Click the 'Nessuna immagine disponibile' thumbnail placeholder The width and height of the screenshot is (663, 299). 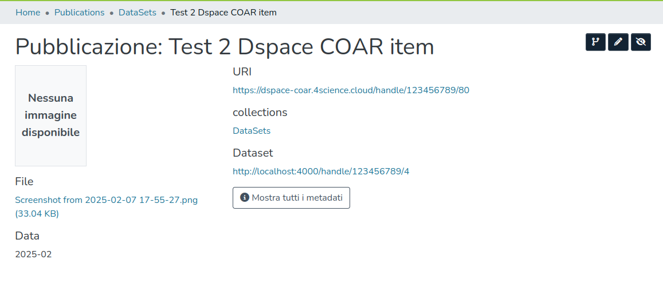[x=50, y=115]
